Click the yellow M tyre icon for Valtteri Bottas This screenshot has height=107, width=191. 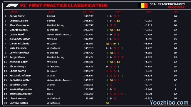[x=107, y=103]
